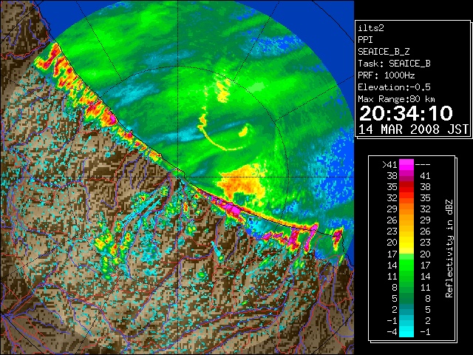The width and height of the screenshot is (473, 355).
Task: Click the 'PRF: 1000Hz' text
Action: click(387, 75)
